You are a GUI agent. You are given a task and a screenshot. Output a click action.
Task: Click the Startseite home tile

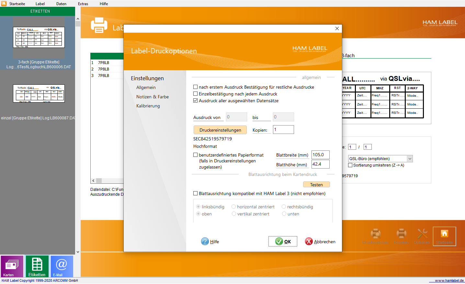tap(444, 236)
